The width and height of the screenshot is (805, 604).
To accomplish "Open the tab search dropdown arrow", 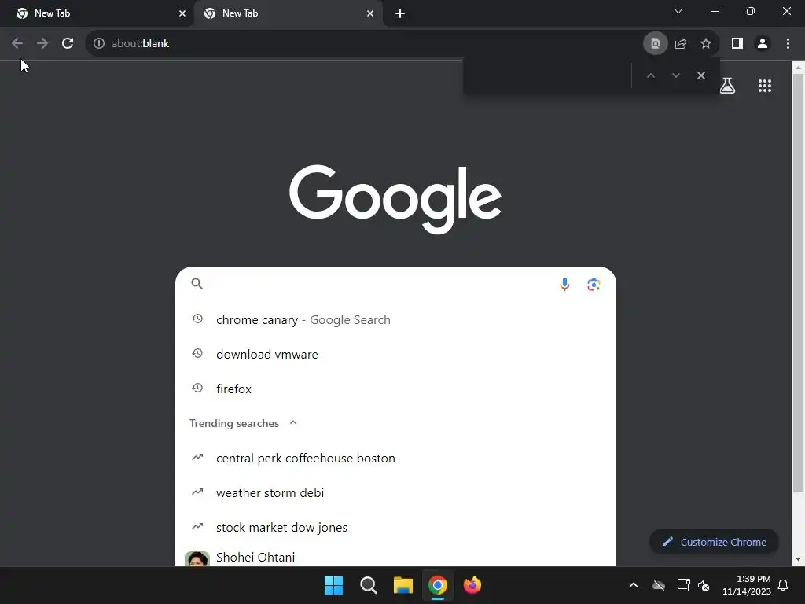I will pos(678,11).
